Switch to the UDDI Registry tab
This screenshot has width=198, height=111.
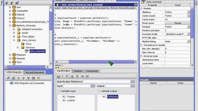14,72
